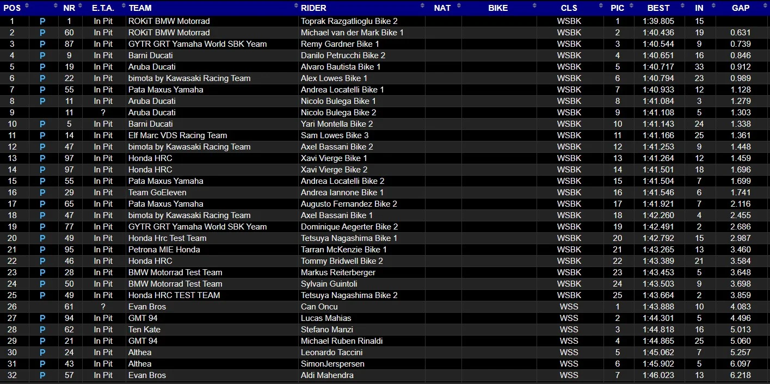Click best time 1:40.717

click(x=658, y=67)
